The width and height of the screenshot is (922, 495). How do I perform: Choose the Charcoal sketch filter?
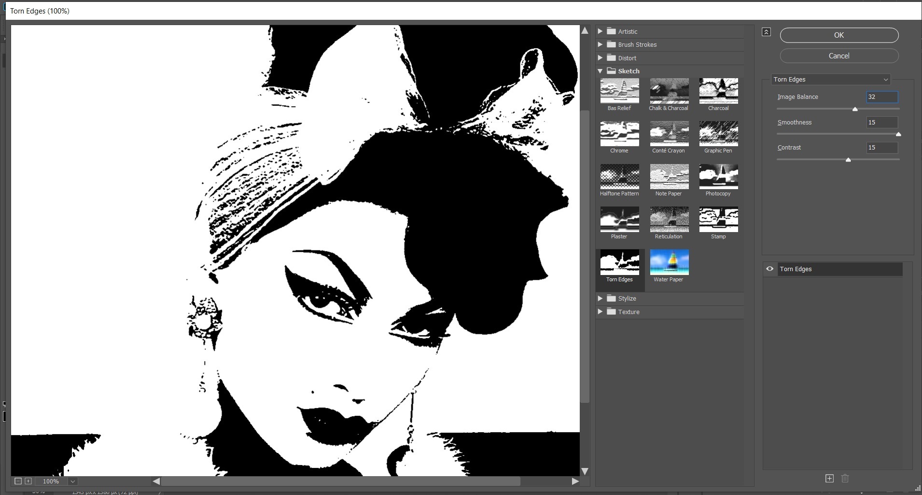[718, 91]
